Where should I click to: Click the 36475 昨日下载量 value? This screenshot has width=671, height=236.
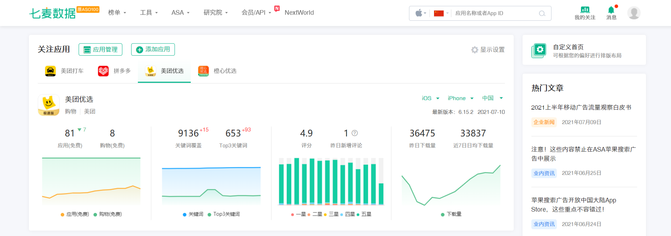422,133
